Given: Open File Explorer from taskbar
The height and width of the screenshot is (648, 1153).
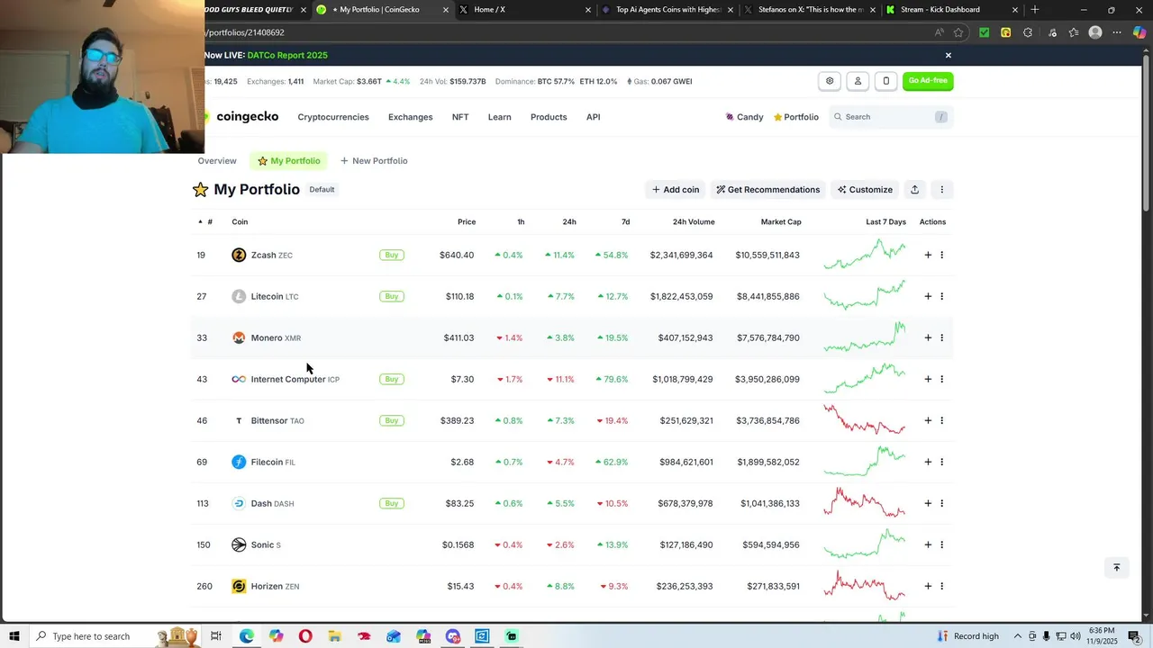Looking at the screenshot, I should 334,636.
